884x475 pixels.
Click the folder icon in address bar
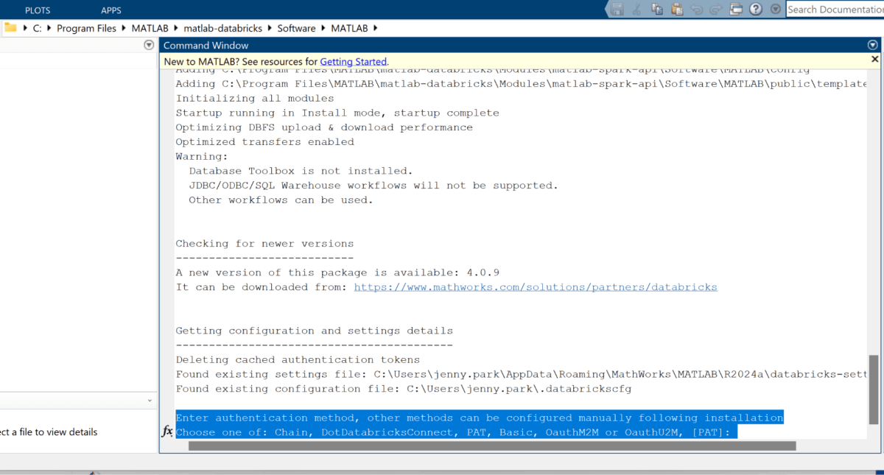10,28
